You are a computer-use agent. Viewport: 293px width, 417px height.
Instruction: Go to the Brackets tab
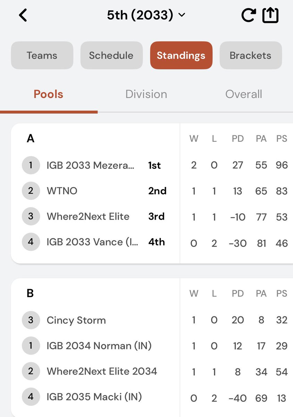click(x=250, y=55)
